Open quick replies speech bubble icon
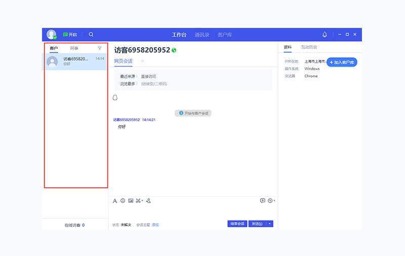 (x=262, y=200)
